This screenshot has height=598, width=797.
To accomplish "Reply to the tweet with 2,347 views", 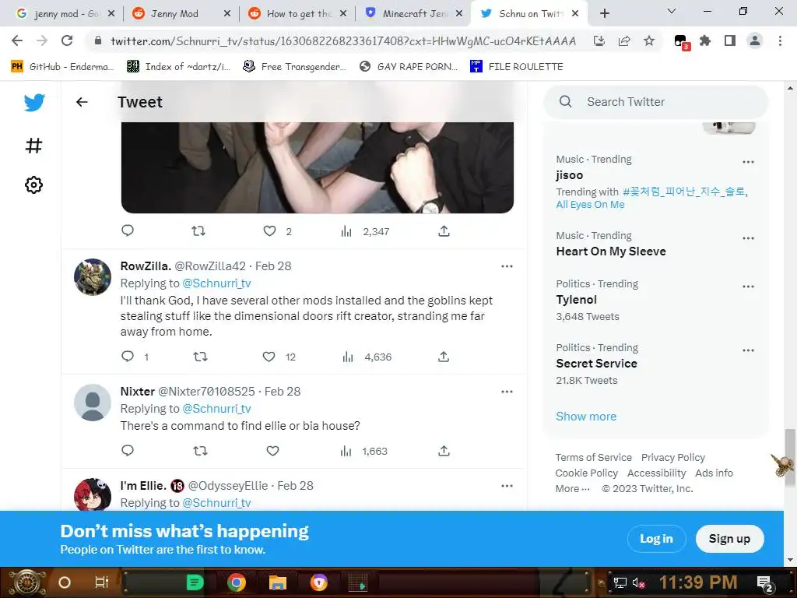I will point(128,230).
